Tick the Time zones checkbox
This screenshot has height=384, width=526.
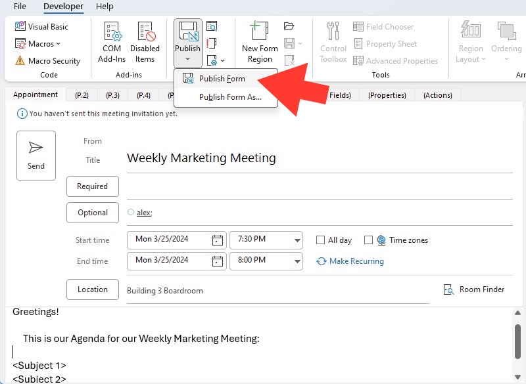[368, 240]
